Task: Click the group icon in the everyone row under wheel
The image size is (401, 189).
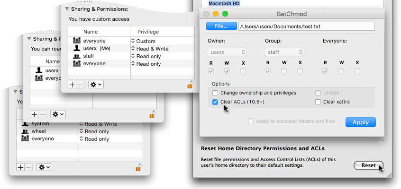Action: pyautogui.click(x=25, y=138)
